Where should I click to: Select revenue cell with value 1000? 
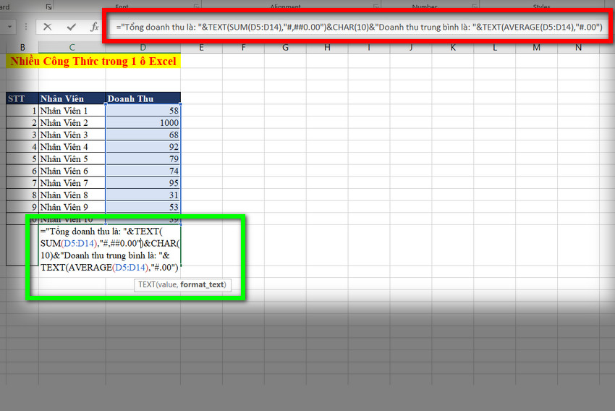tap(143, 123)
